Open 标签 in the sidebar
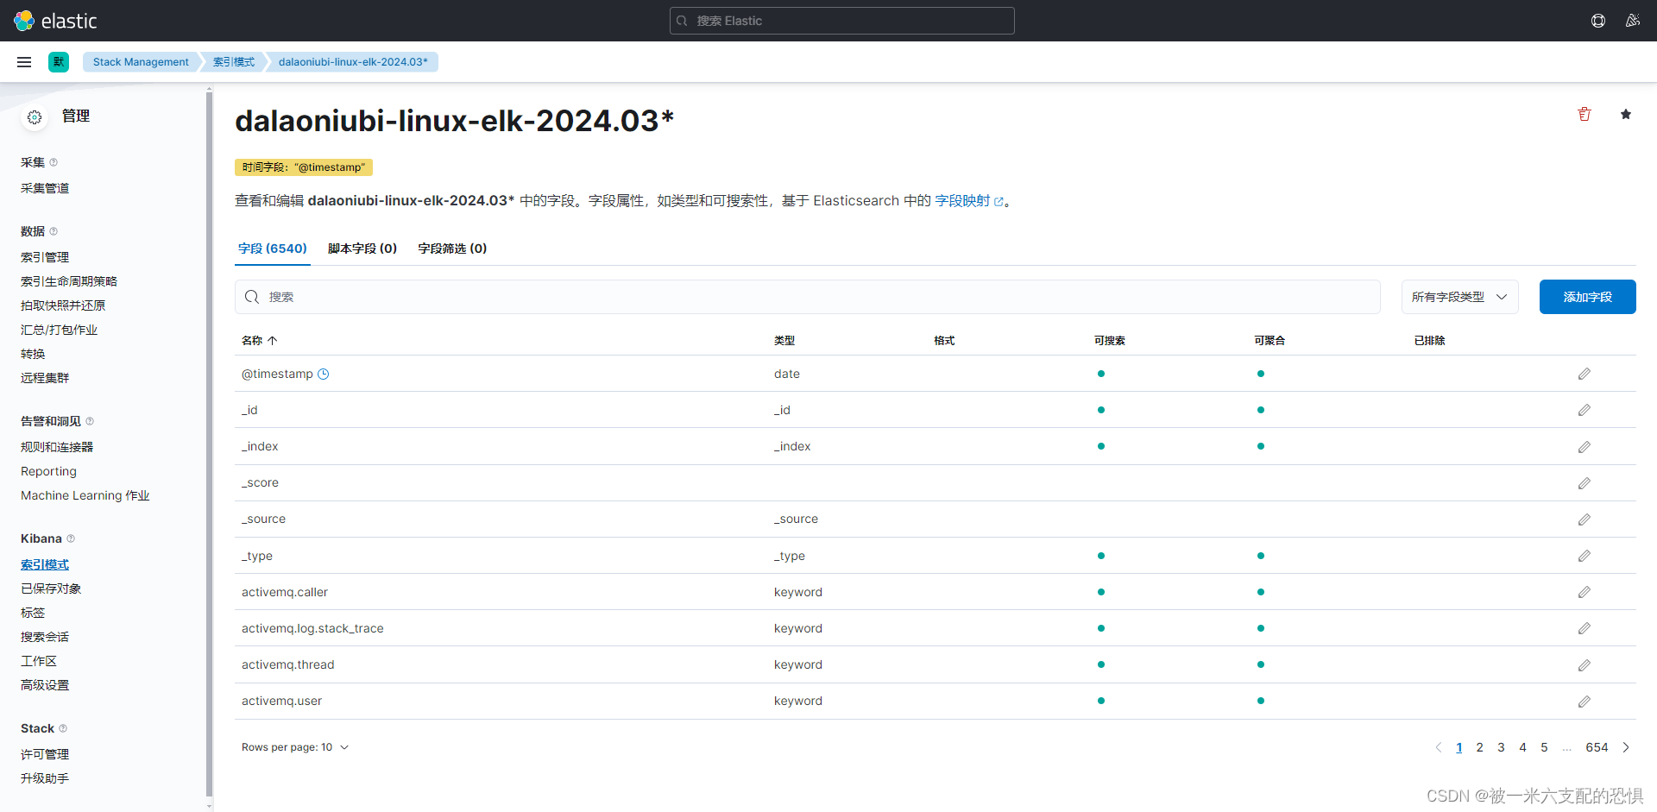The height and width of the screenshot is (812, 1657). 33,613
